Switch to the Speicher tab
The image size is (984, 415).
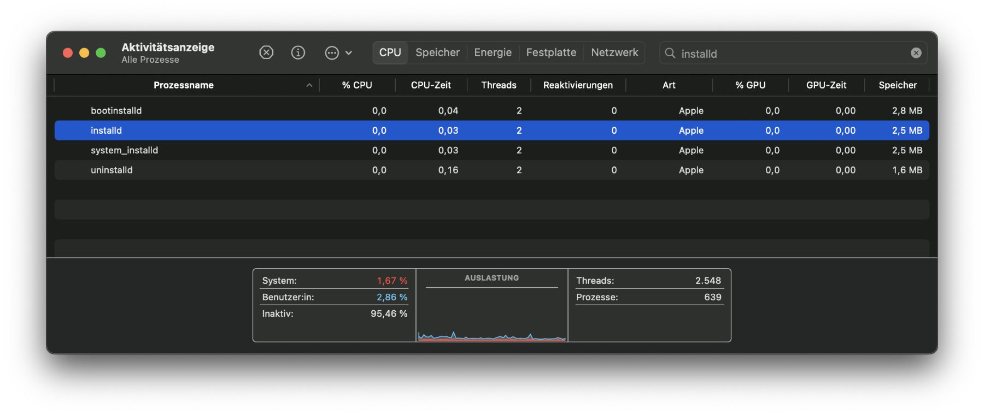coord(437,53)
